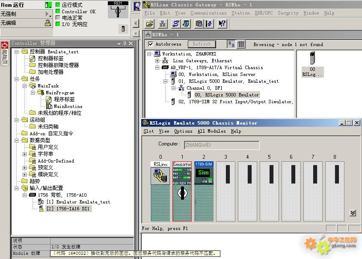Click empty chassis slot 3
The image size is (362, 259).
(x=226, y=191)
